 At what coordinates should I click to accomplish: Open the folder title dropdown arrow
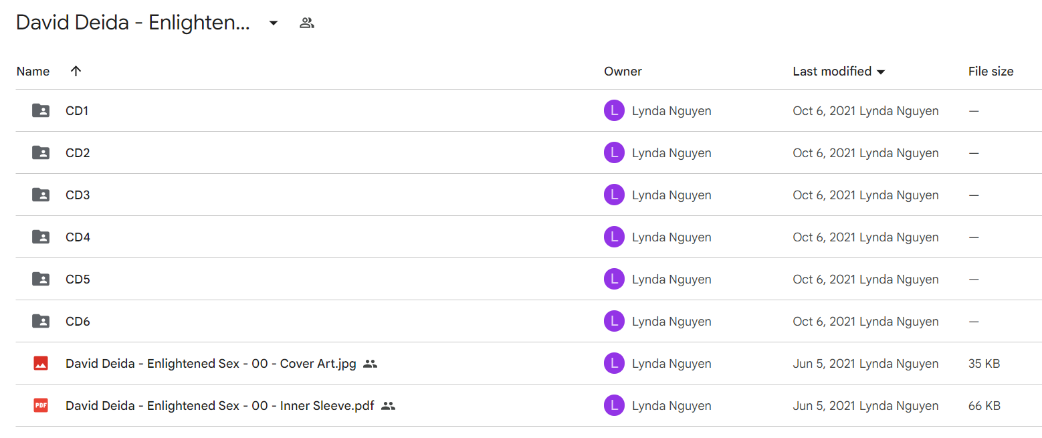coord(273,23)
